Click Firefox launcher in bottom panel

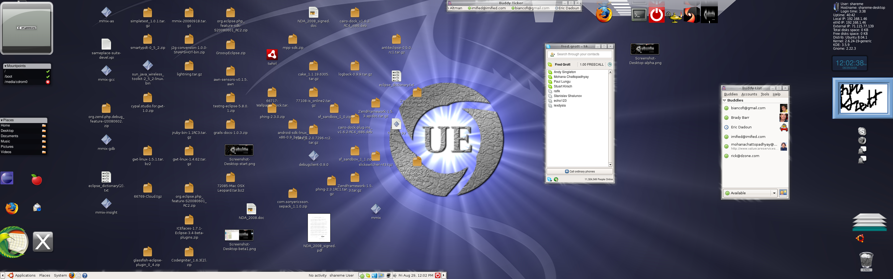point(72,276)
